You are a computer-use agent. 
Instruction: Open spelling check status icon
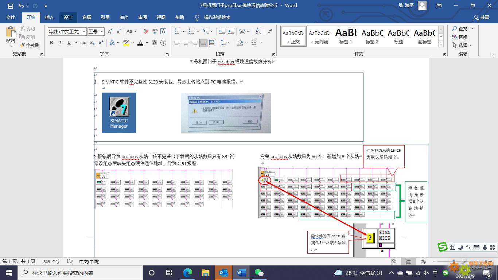click(70, 261)
